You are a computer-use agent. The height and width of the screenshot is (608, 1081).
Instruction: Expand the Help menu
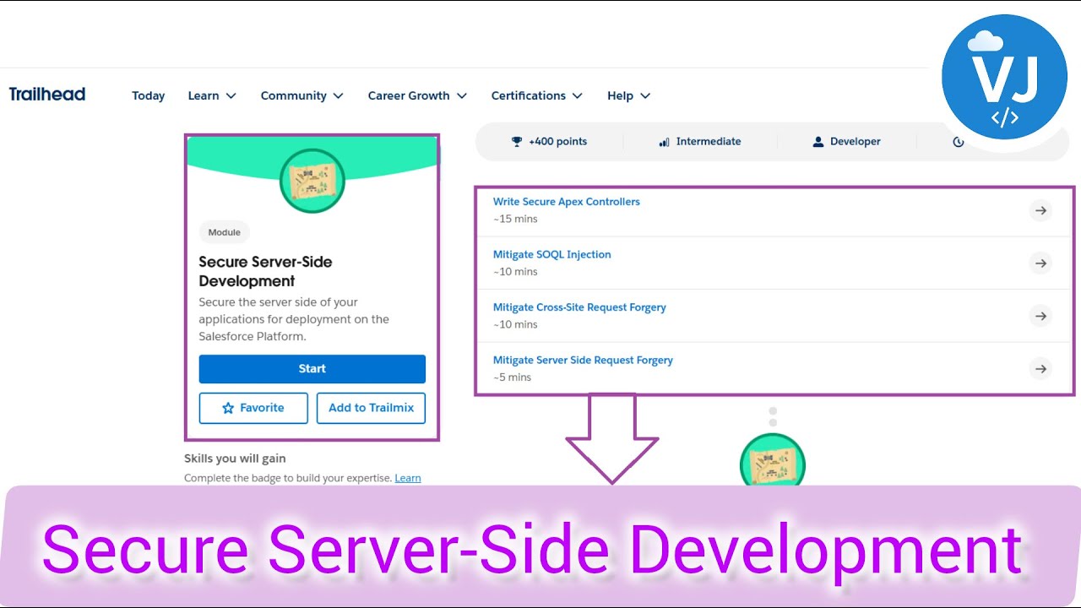click(629, 95)
